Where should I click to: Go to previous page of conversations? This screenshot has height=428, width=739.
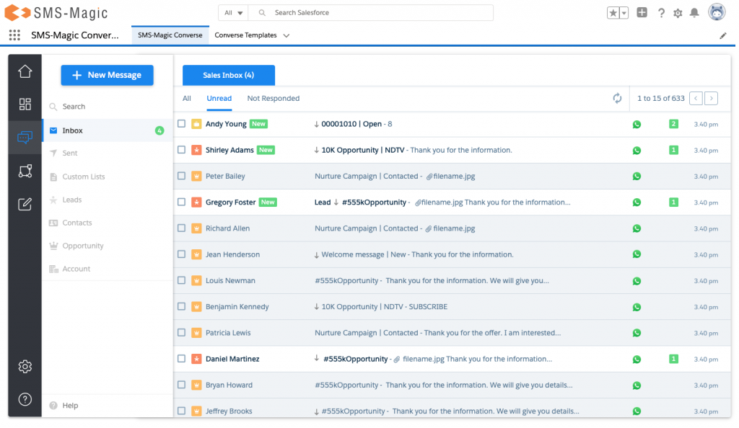pyautogui.click(x=696, y=98)
